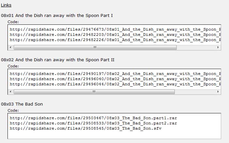
Task: Click horizontal scrollbar thumb in 08x02 code box
Action: [94, 92]
